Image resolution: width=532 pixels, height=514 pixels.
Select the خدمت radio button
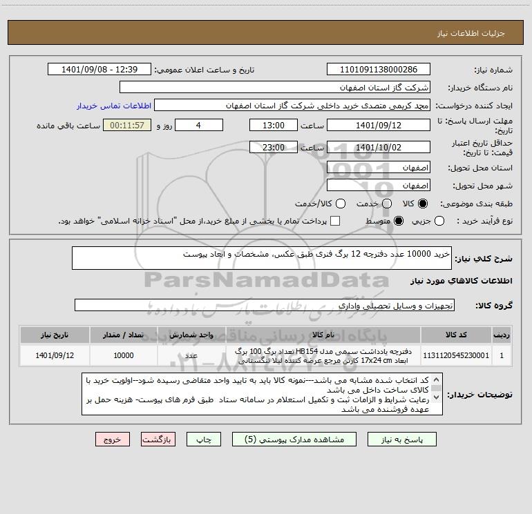pos(387,204)
